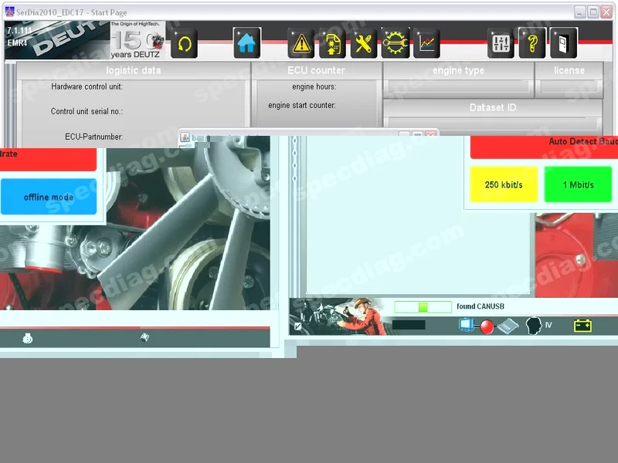Click the 'Hardware control unit:' label
Viewport: 618px width, 463px height.
pyautogui.click(x=87, y=86)
